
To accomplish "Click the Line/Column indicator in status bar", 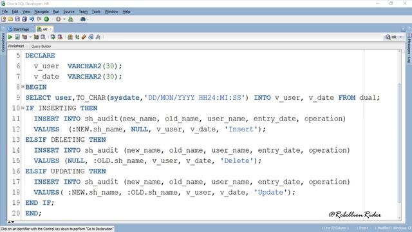I will point(335,228).
